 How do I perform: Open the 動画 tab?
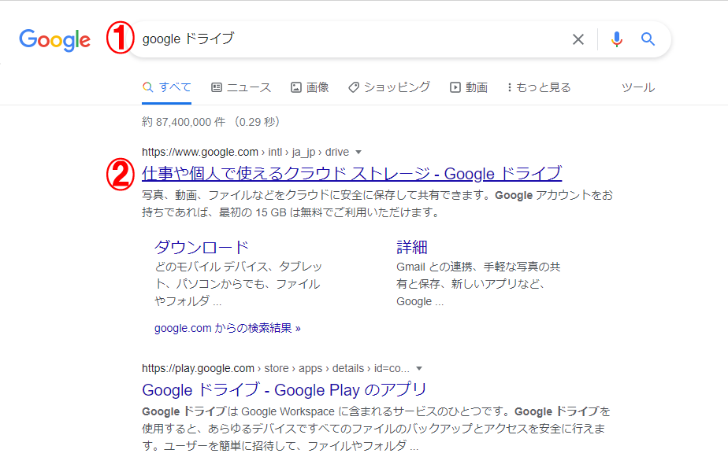point(469,87)
